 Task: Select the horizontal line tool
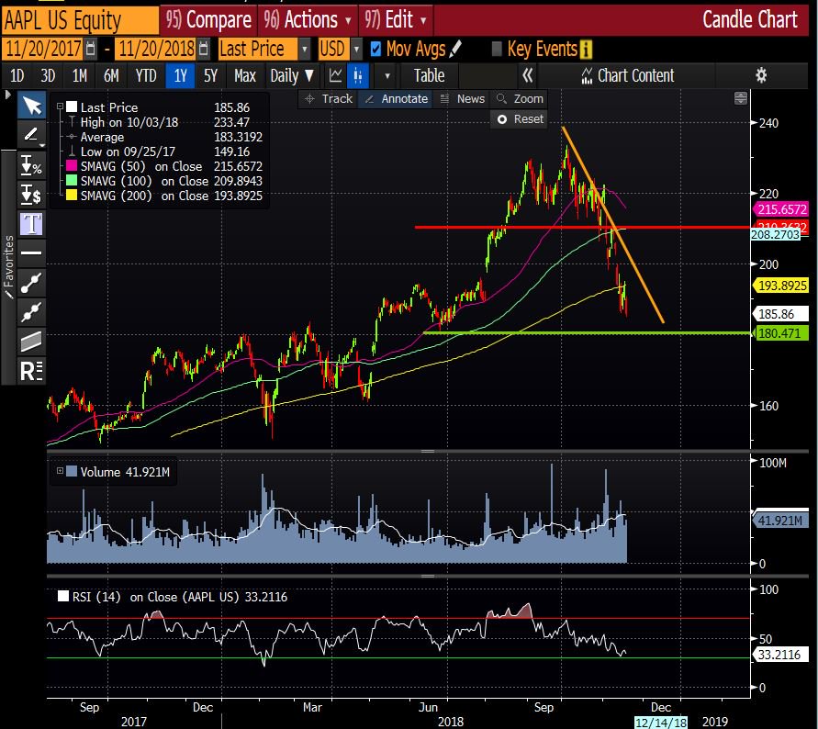(31, 253)
